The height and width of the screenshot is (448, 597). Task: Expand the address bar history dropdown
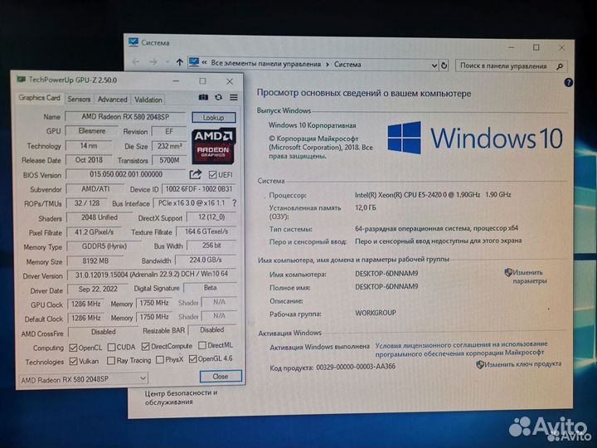[434, 66]
